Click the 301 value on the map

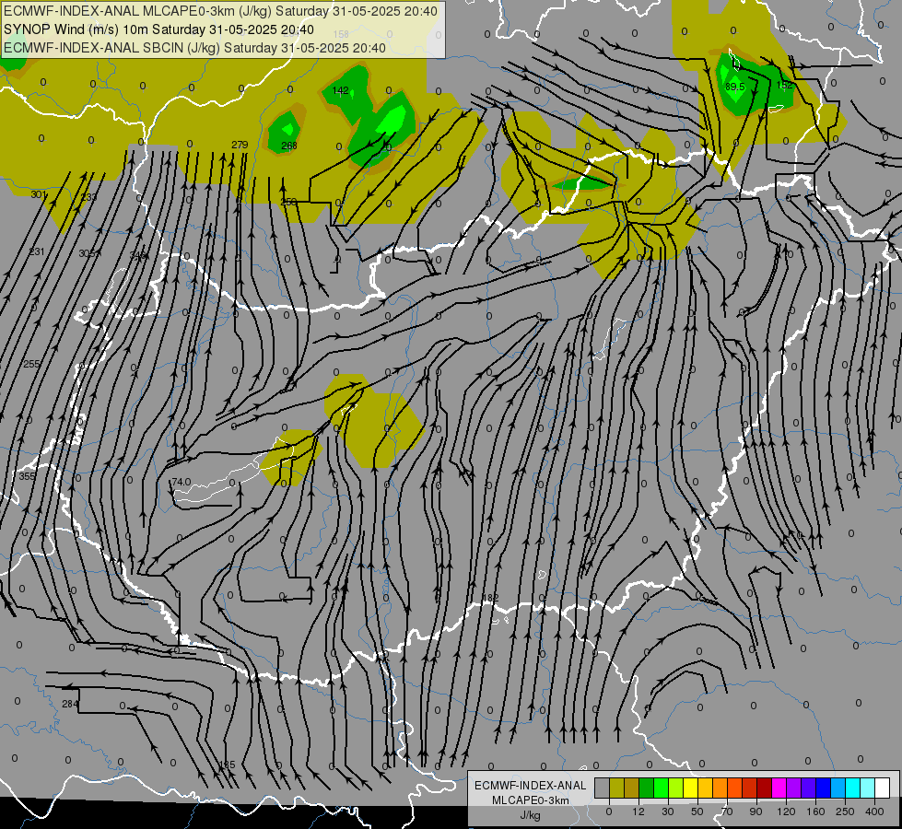point(38,194)
